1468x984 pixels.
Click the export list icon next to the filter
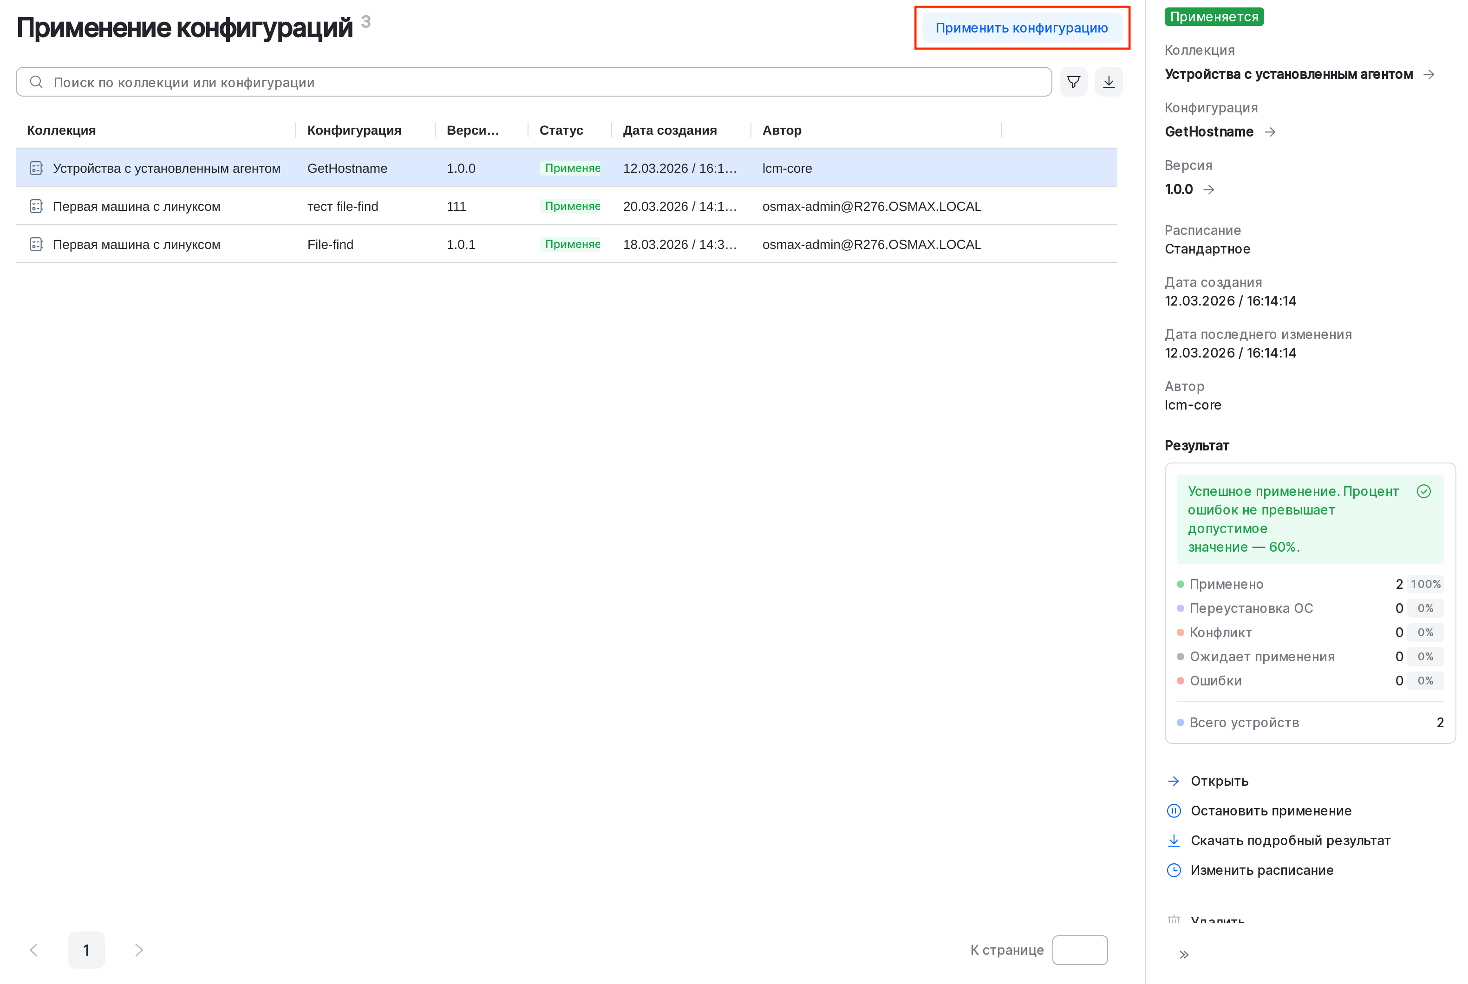[1109, 82]
